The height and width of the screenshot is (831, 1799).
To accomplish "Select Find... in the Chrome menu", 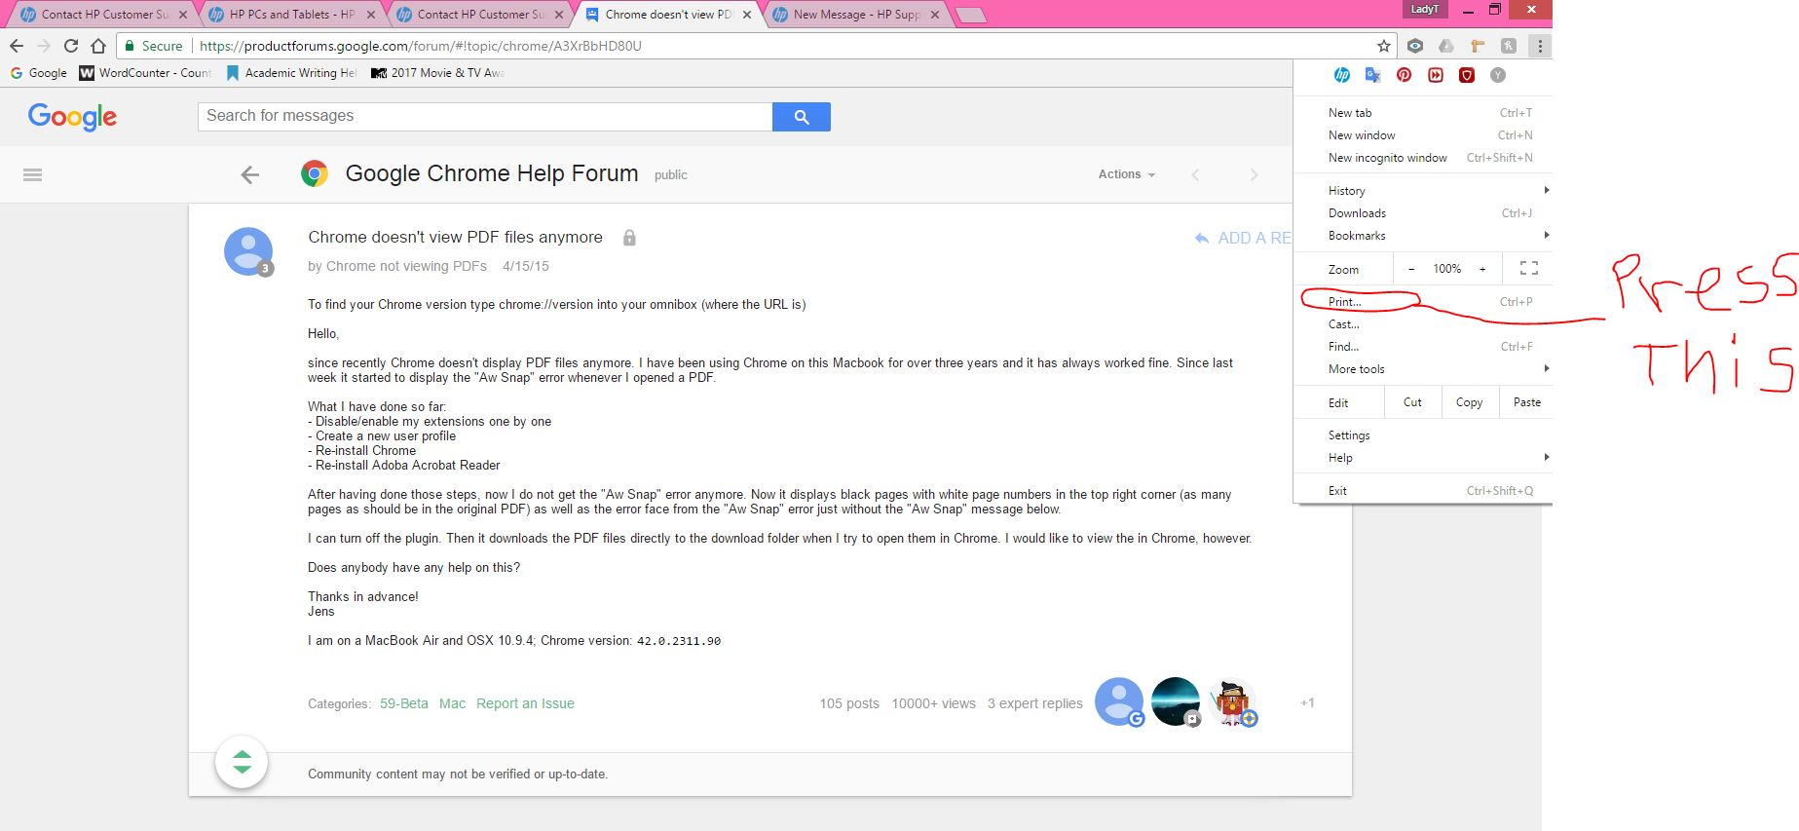I will point(1422,347).
